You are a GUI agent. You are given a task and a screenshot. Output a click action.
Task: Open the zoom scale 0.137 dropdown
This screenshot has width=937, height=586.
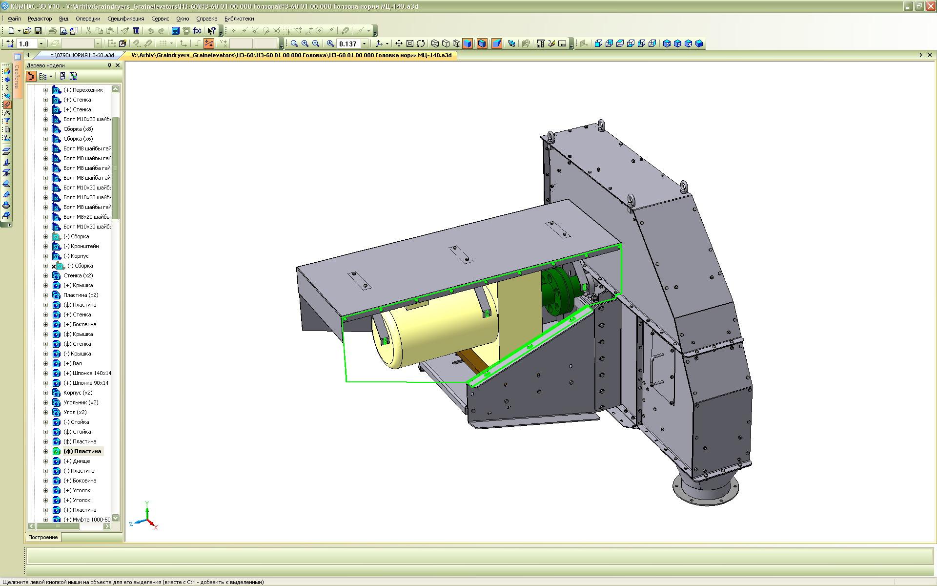(364, 43)
